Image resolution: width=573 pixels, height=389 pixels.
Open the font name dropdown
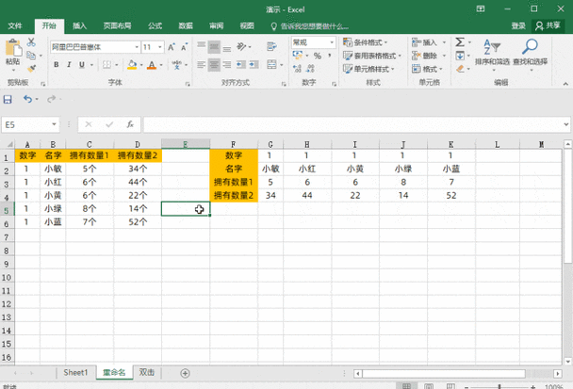pyautogui.click(x=137, y=47)
